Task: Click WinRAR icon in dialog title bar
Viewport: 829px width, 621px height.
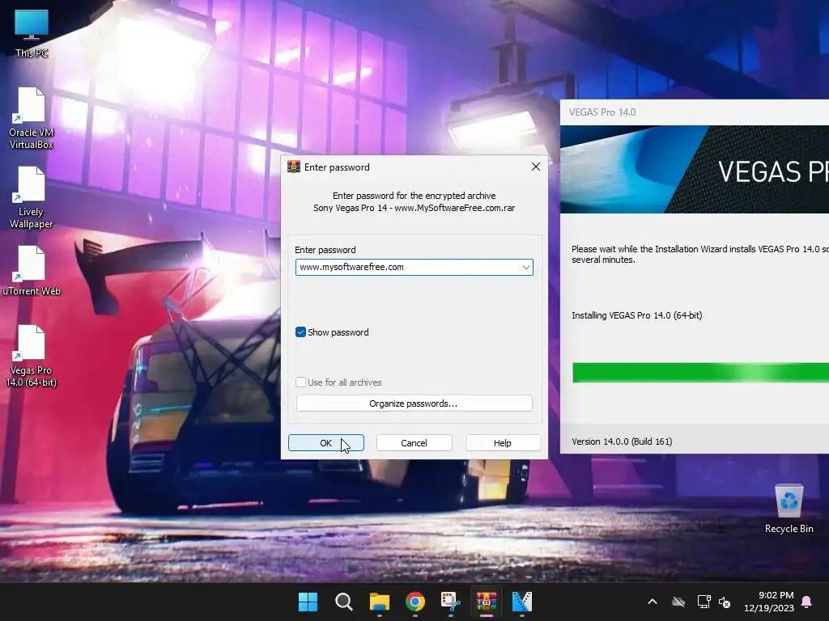Action: (293, 167)
